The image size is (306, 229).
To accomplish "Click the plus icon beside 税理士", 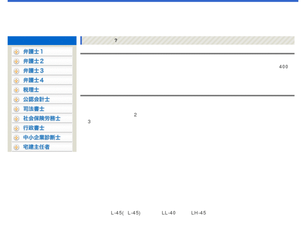I will pyautogui.click(x=16, y=90).
